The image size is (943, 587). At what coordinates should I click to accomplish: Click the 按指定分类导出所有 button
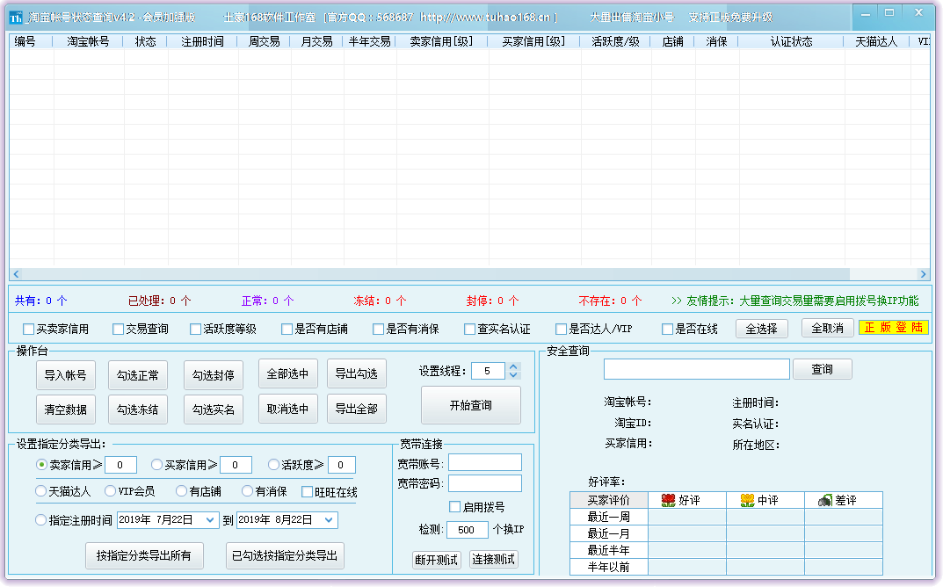[144, 555]
